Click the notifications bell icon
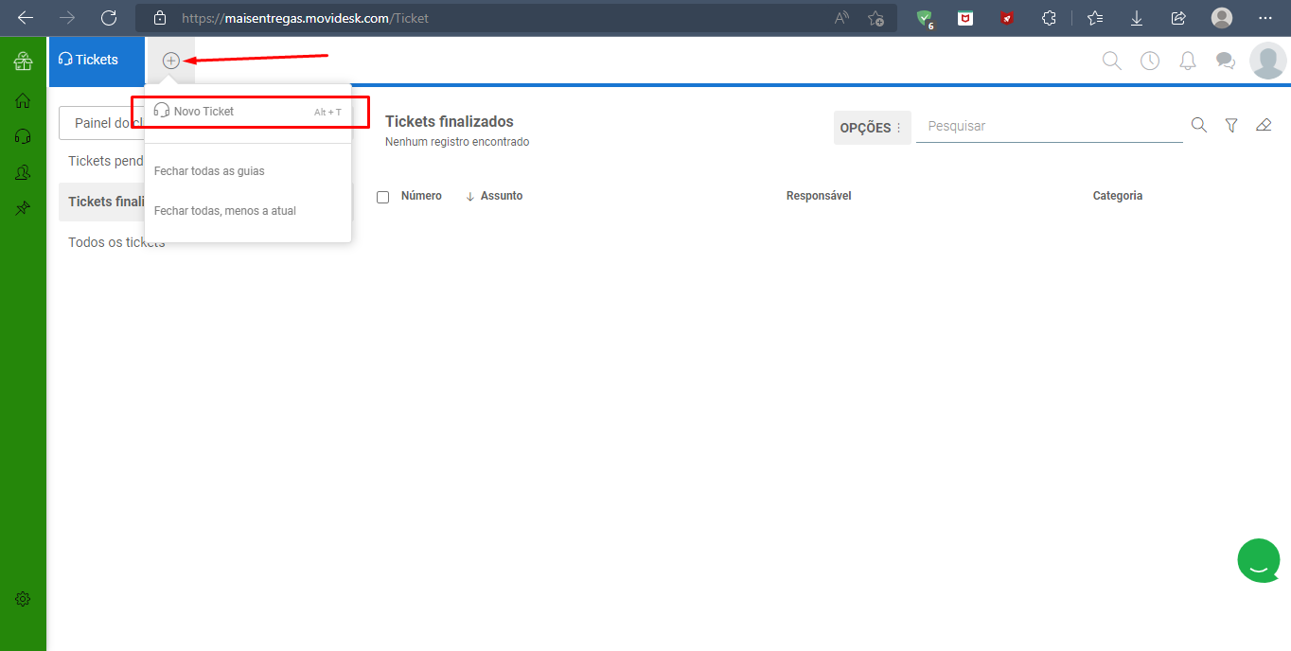Viewport: 1291px width, 651px height. (1188, 61)
